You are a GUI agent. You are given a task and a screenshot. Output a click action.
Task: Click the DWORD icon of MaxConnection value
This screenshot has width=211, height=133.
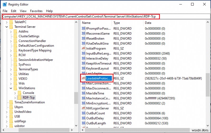(84, 83)
